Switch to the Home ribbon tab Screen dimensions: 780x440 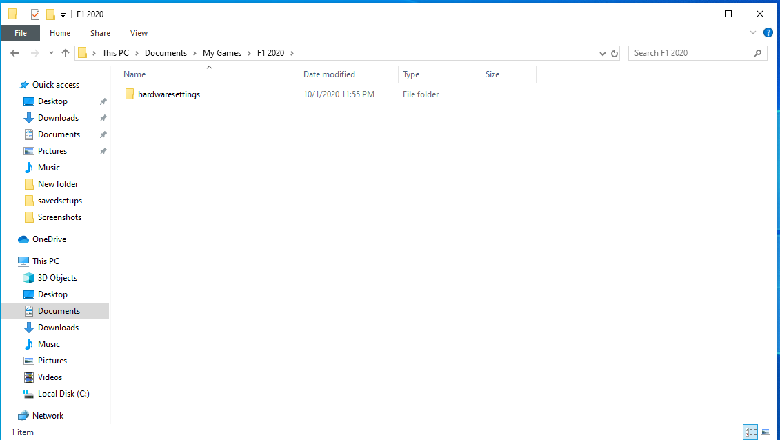pyautogui.click(x=60, y=33)
